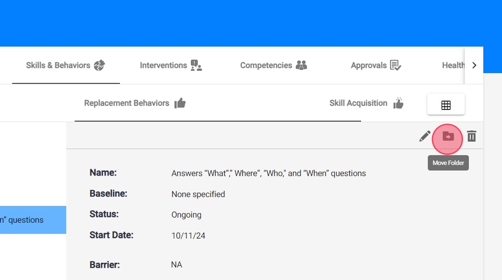Click the Replacement Behaviors thumbs-up icon
Viewport: 502px width, 280px height.
point(180,103)
